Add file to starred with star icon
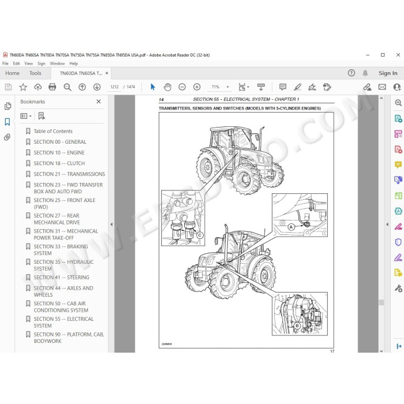 (23, 87)
